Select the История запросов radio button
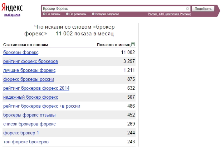Viewport: 221px width, 148px height. 93,14
